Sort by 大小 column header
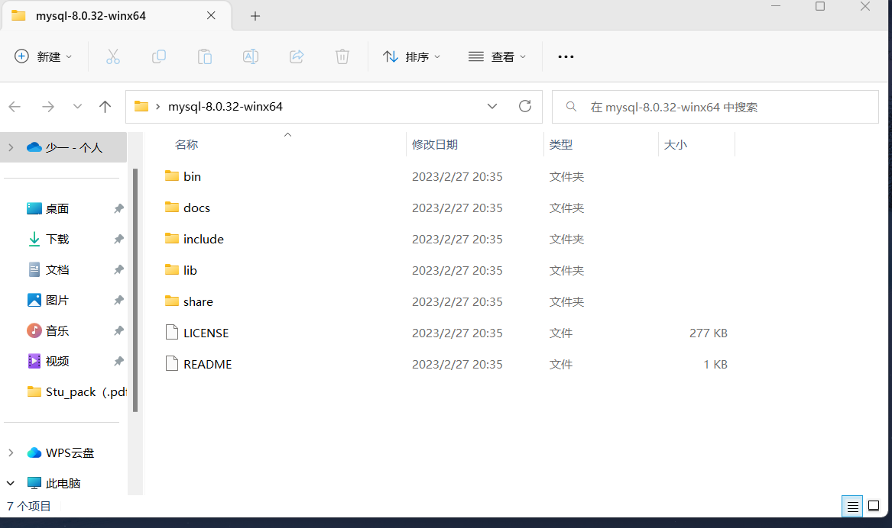This screenshot has height=528, width=892. pyautogui.click(x=675, y=145)
